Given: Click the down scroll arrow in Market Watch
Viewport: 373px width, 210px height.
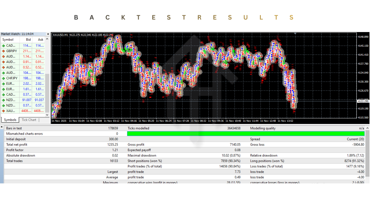Looking at the screenshot, I should tap(47, 114).
